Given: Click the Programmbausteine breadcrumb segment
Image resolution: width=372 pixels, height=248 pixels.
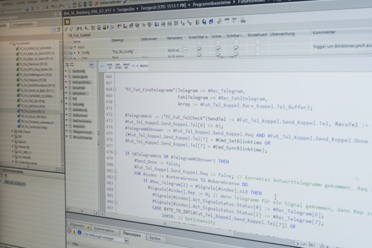Looking at the screenshot, I should pos(211,3).
